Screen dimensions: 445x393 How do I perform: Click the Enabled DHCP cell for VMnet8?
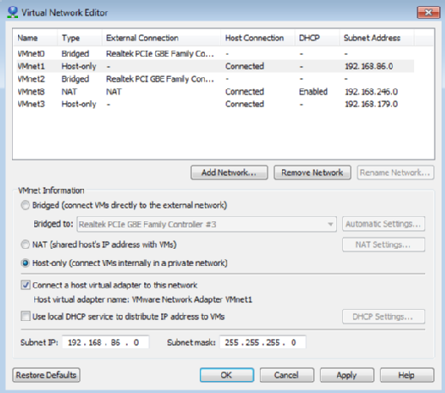tap(313, 92)
